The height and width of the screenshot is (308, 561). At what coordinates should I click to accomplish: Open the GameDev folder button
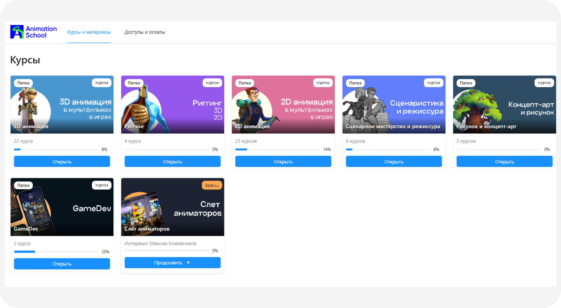point(62,264)
